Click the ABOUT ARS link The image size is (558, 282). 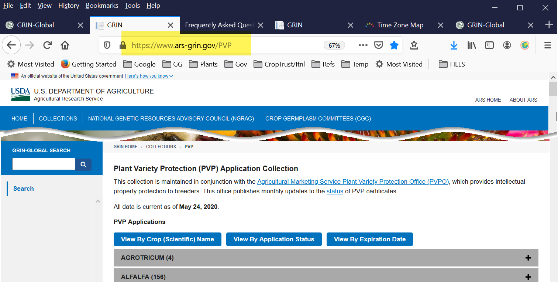pyautogui.click(x=523, y=100)
